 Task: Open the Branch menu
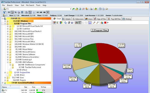[x=10, y=5]
